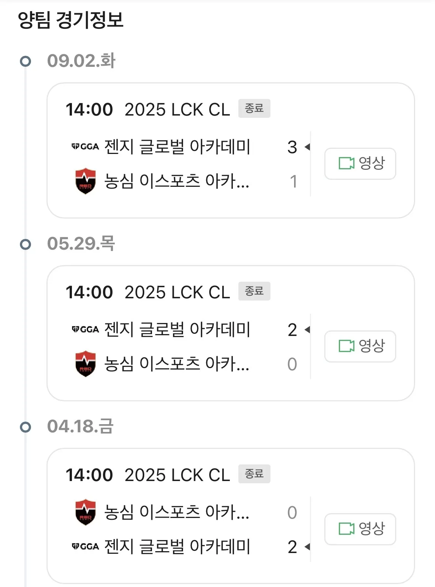
Task: Open the 영상 video button for the 04.18 match
Action: (x=360, y=529)
